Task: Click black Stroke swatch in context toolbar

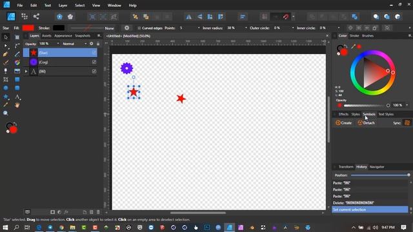Action: click(x=59, y=28)
